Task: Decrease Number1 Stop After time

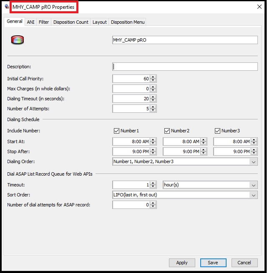Action: pos(153,153)
